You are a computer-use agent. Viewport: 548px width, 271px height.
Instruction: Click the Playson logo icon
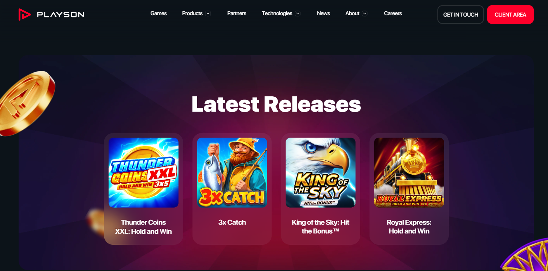coord(25,14)
